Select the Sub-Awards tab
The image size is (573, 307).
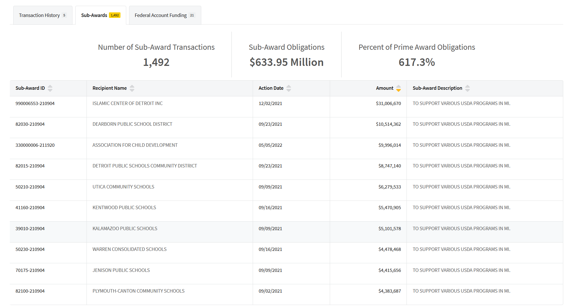[101, 15]
